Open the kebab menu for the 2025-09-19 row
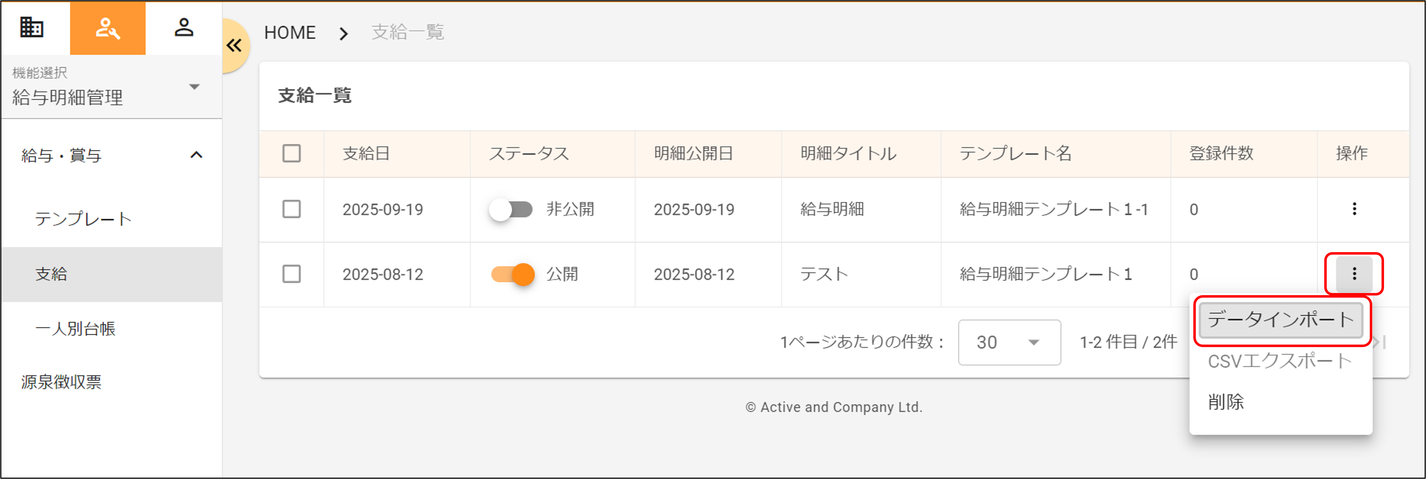 click(x=1354, y=210)
